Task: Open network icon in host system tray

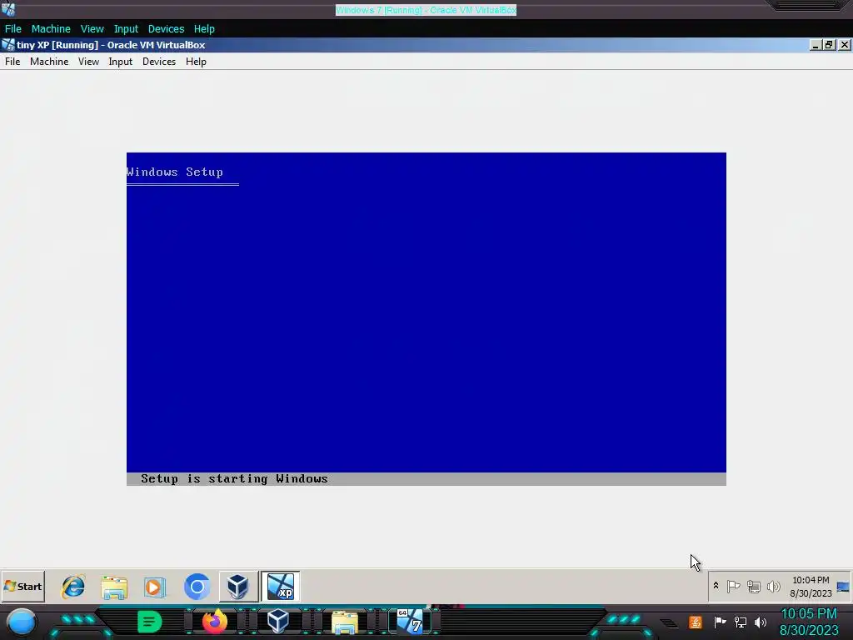Action: click(740, 622)
